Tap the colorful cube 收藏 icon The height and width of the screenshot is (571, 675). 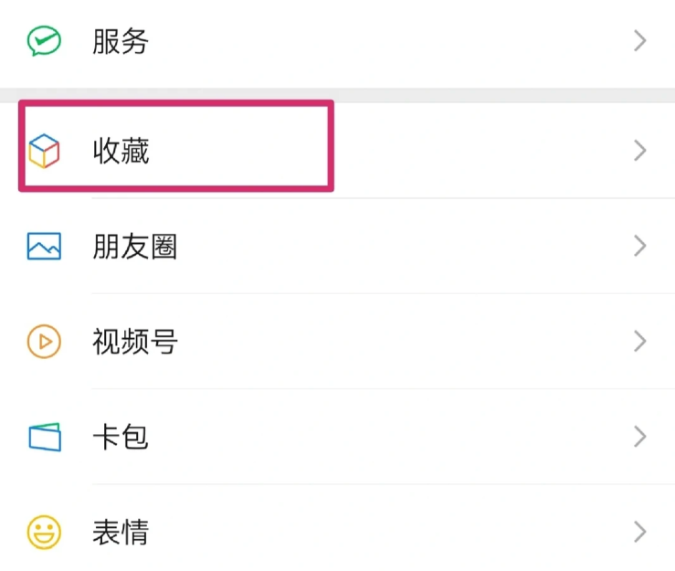tap(44, 151)
